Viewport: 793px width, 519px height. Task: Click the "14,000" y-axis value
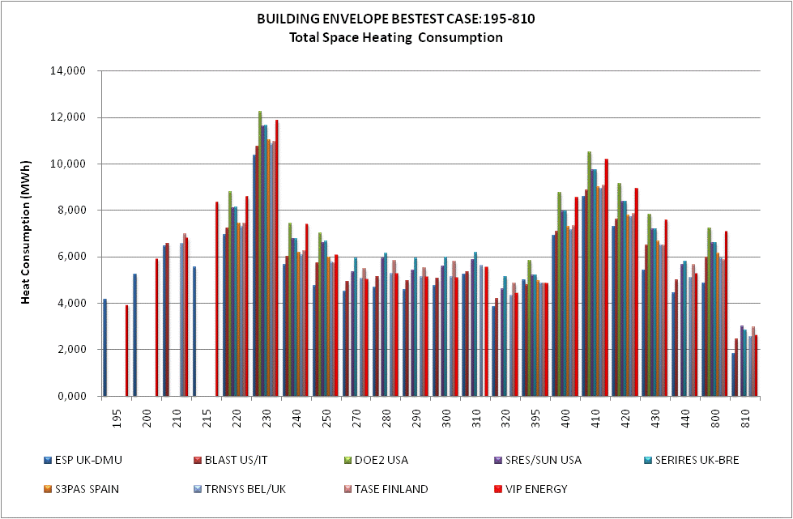pos(67,70)
